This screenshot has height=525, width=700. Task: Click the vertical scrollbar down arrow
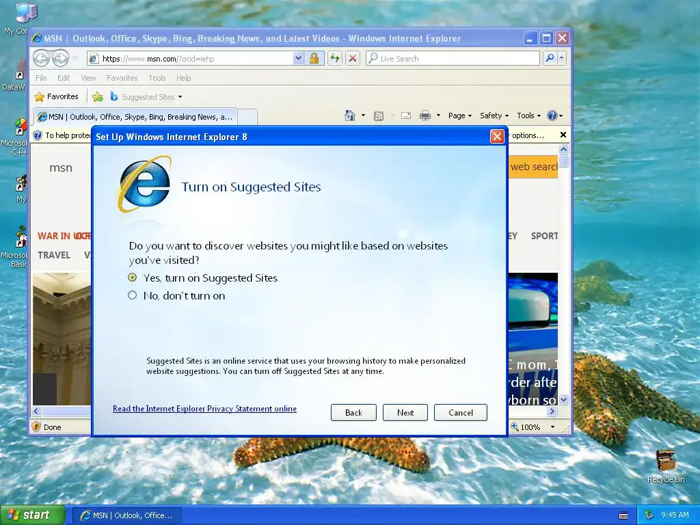pos(563,399)
